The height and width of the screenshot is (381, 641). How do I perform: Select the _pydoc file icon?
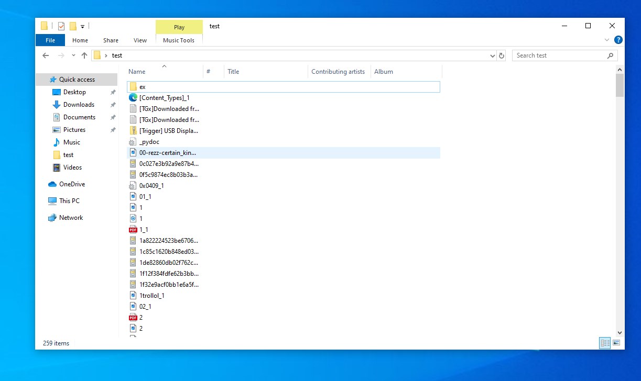pos(133,142)
